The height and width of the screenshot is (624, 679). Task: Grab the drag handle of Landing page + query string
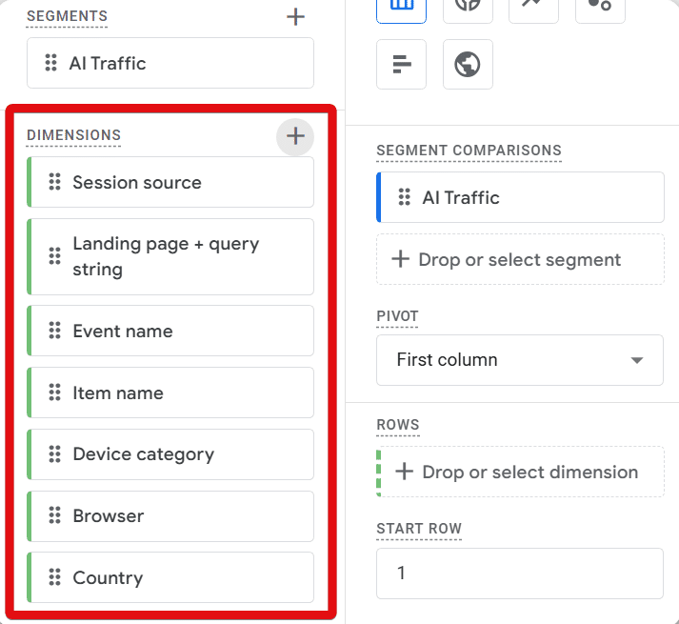pos(54,256)
